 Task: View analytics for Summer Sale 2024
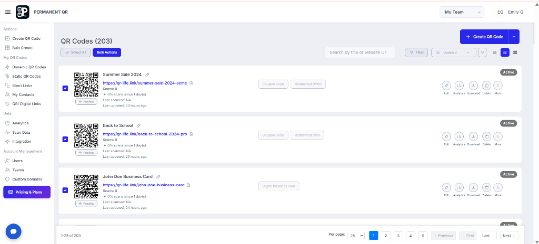tap(459, 86)
